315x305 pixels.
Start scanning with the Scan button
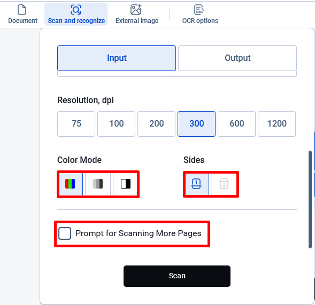click(177, 276)
